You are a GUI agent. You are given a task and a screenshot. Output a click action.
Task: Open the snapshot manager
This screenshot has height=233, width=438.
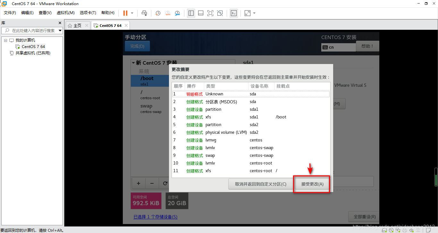click(177, 13)
